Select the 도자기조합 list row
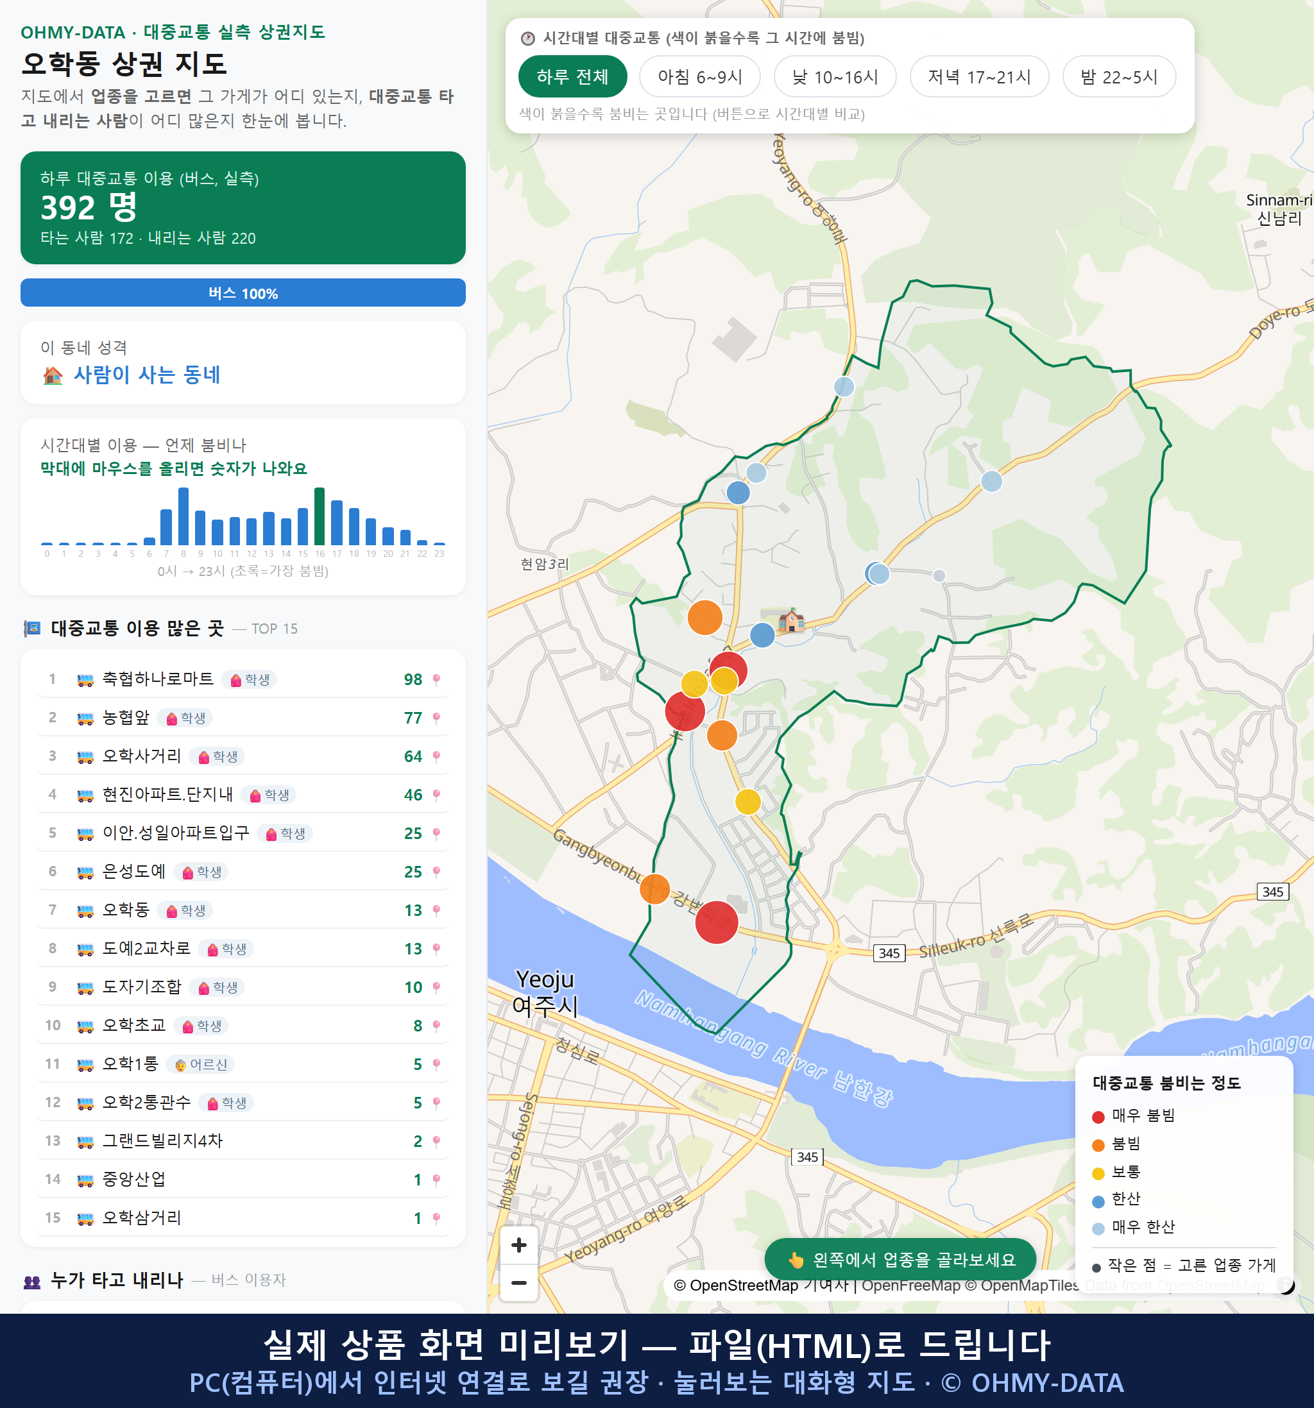The width and height of the screenshot is (1314, 1408). tap(243, 987)
